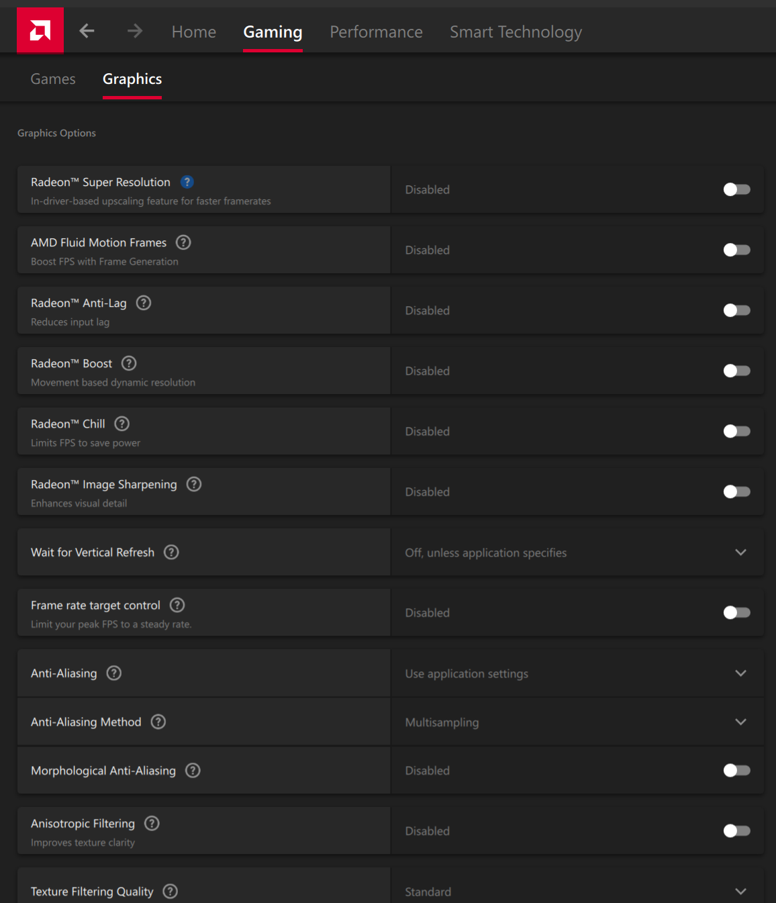Click 'Texture Filtering Quality' label

click(92, 892)
